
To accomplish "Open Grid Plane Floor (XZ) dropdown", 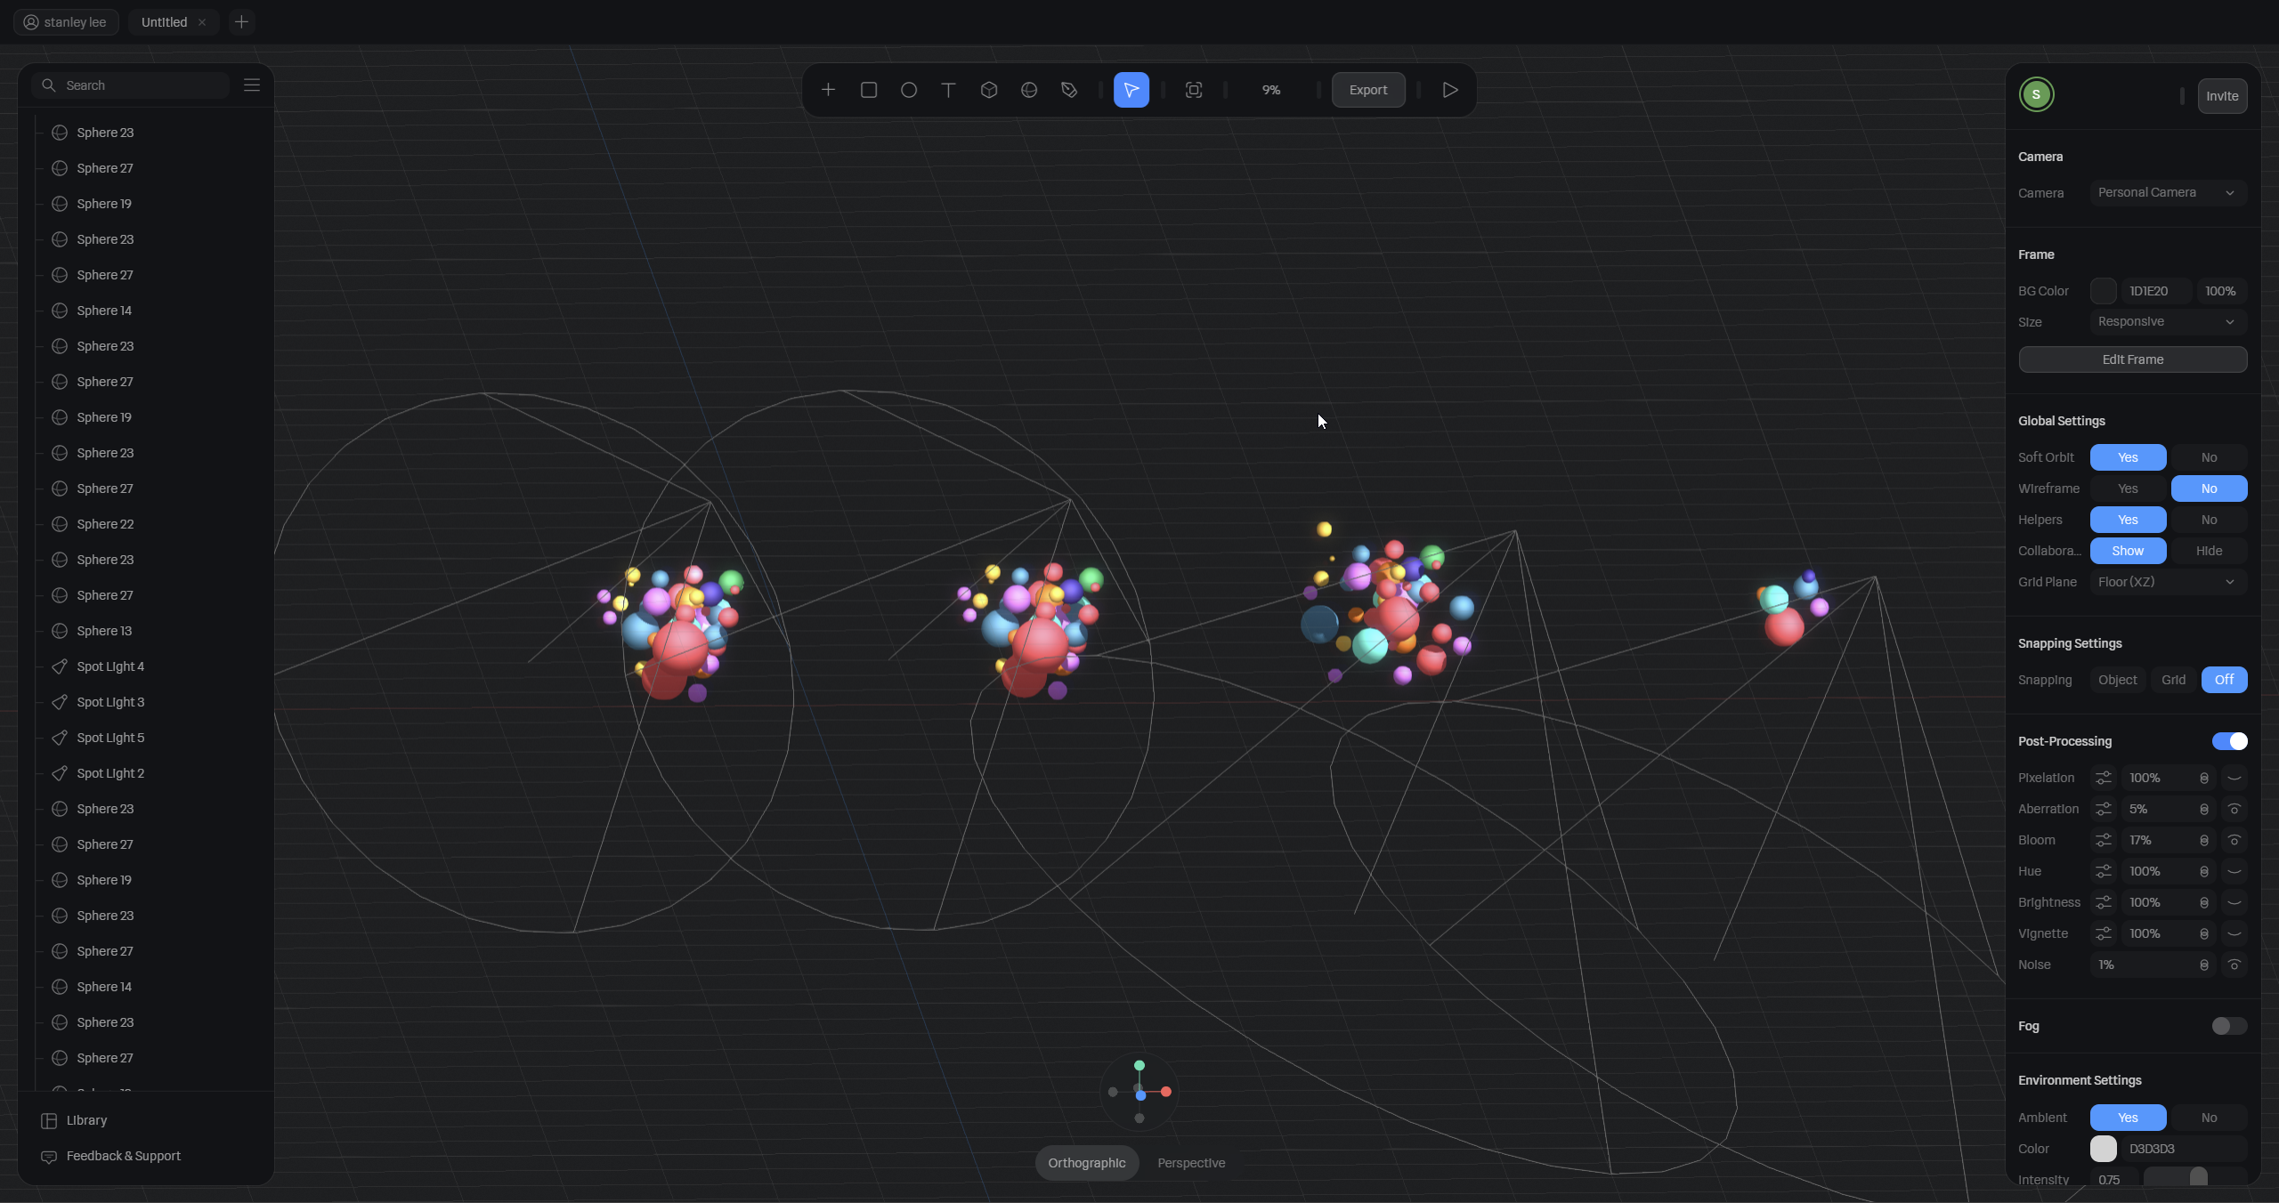I will click(2166, 582).
